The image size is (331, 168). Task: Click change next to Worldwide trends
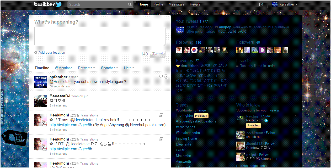coord(200,110)
